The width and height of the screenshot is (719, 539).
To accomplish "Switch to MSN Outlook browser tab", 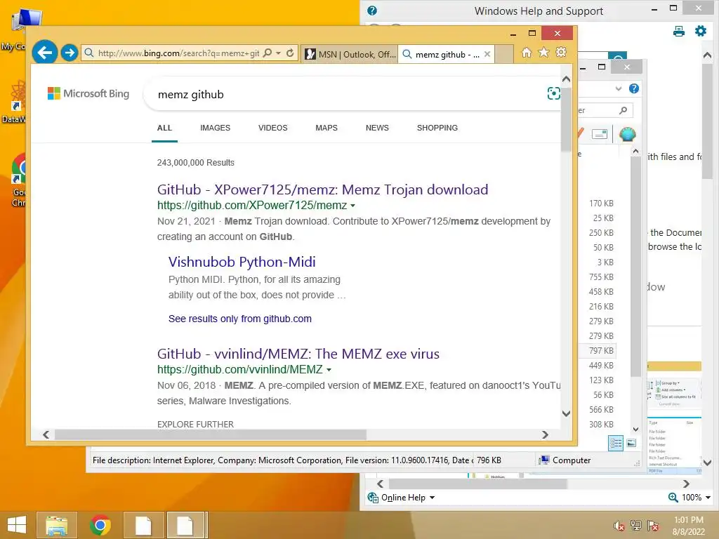I will (350, 54).
